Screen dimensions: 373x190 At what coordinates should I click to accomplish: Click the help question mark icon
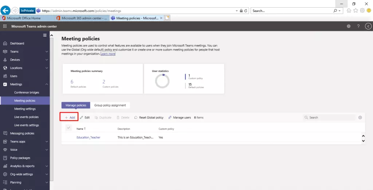tap(358, 26)
